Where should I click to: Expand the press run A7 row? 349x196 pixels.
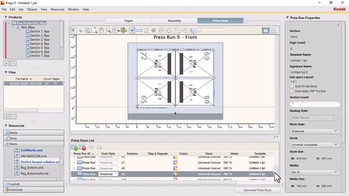pos(74,163)
